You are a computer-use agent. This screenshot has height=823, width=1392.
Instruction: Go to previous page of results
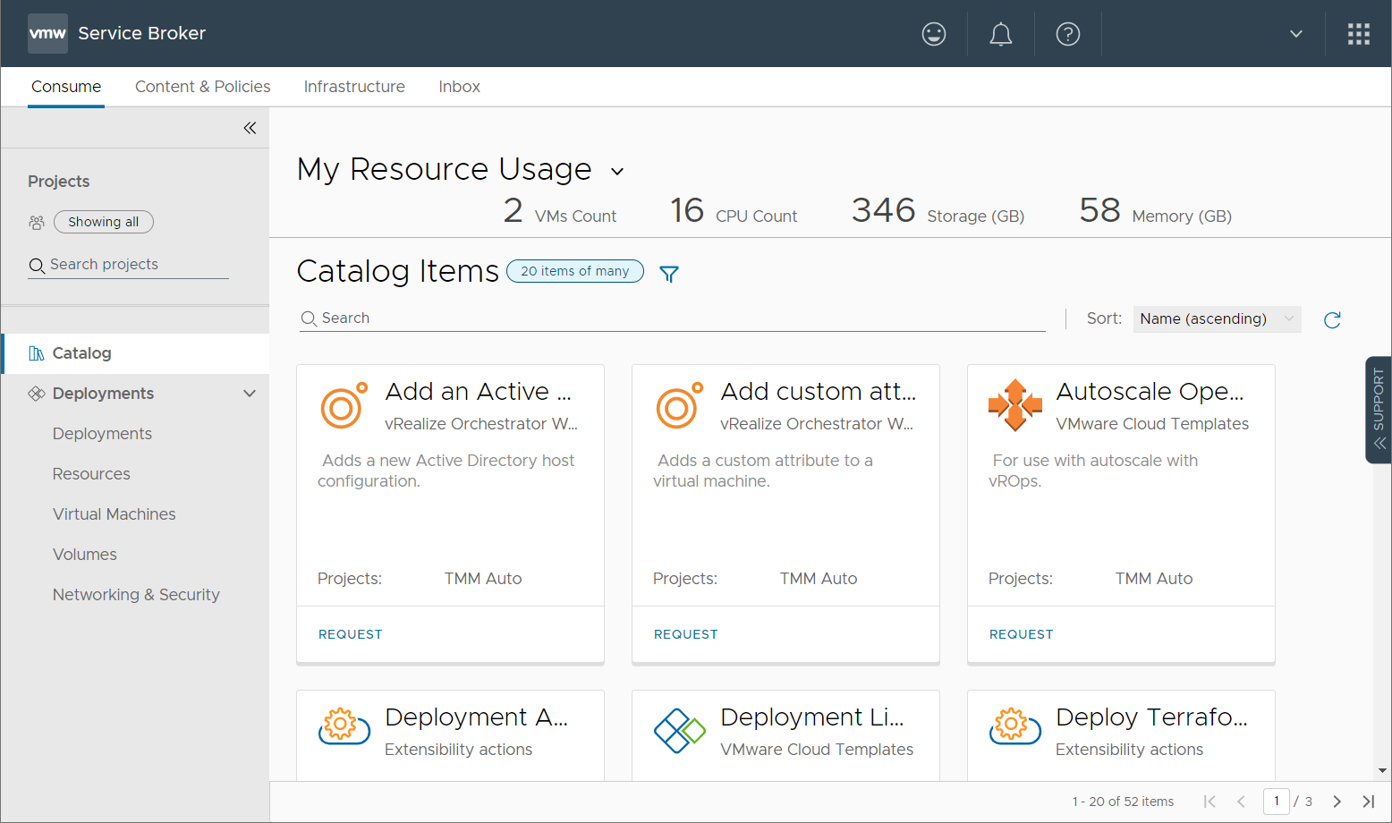point(1241,802)
